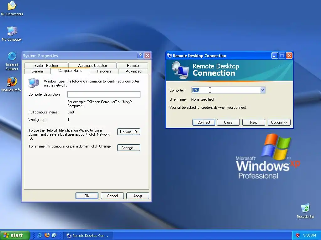
Task: Switch to the Hardware tab
Action: [x=104, y=71]
